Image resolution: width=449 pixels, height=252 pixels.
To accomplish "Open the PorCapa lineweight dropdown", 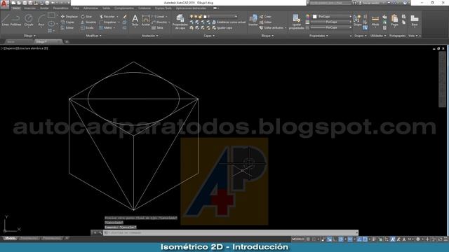I will coord(331,22).
